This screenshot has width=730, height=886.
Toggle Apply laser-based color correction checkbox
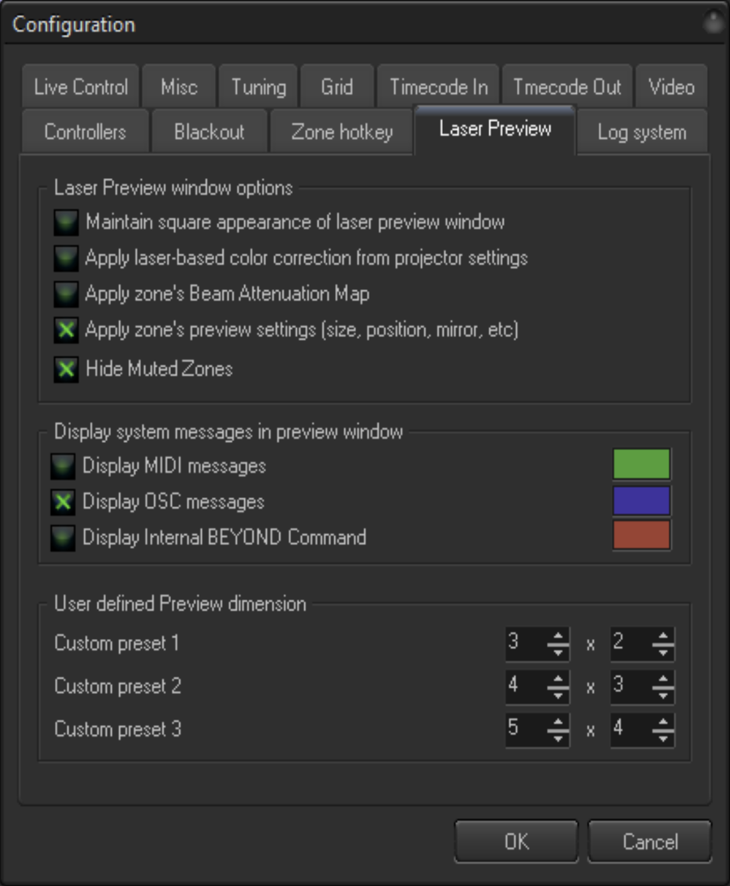click(66, 259)
